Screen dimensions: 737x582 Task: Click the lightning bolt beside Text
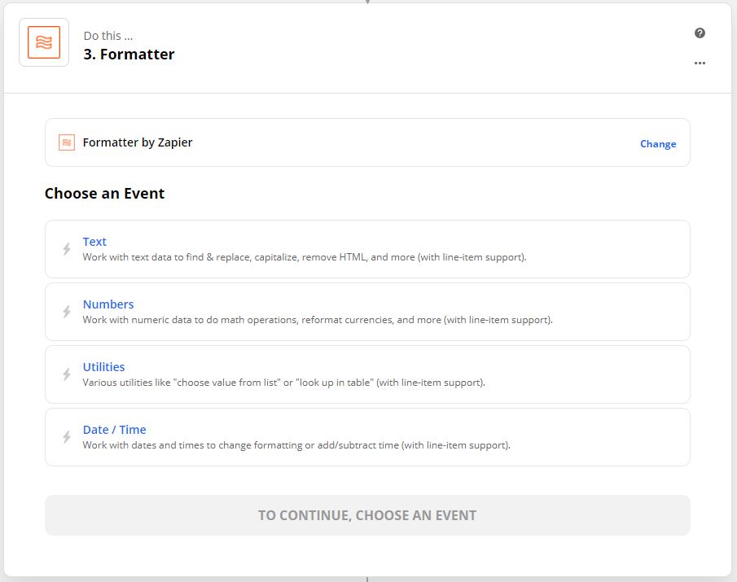(67, 249)
